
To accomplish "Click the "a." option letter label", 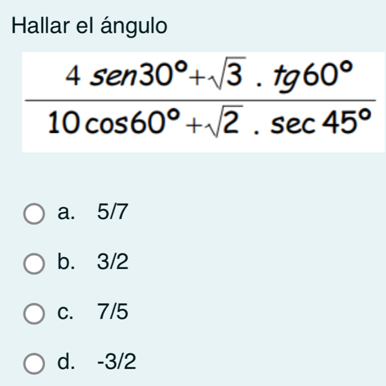I will pyautogui.click(x=66, y=213).
